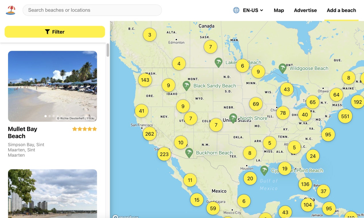
Task: Click the 143 cluster over Washington state
Action: pos(145,80)
